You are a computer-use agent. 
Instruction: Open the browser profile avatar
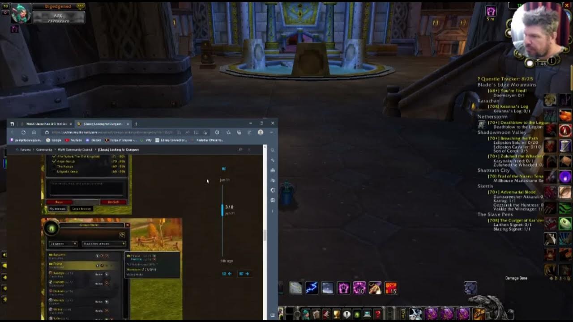[261, 132]
